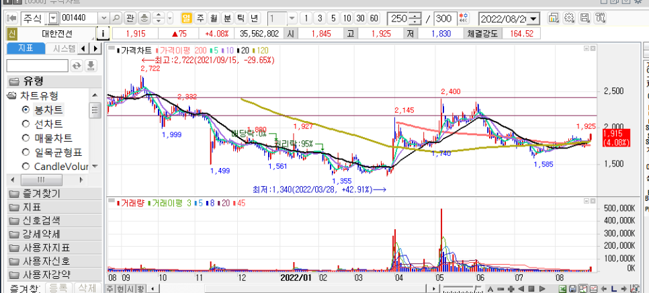Click the play-forward triangle in bottom bar
This screenshot has width=649, height=293.
tap(542, 288)
